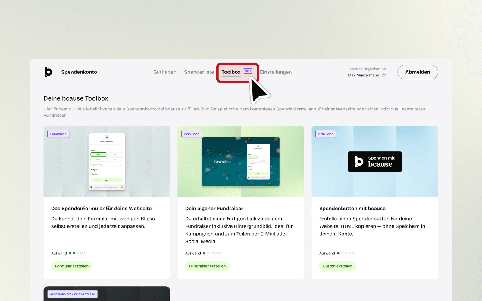Screen dimensions: 482x301
Task: Click the Aufwand label on Fundraiser card
Action: 193,253
